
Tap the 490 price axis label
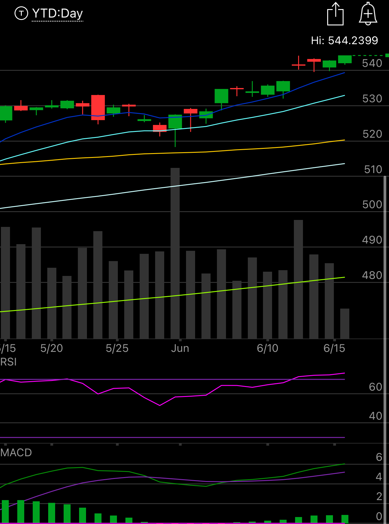click(372, 240)
